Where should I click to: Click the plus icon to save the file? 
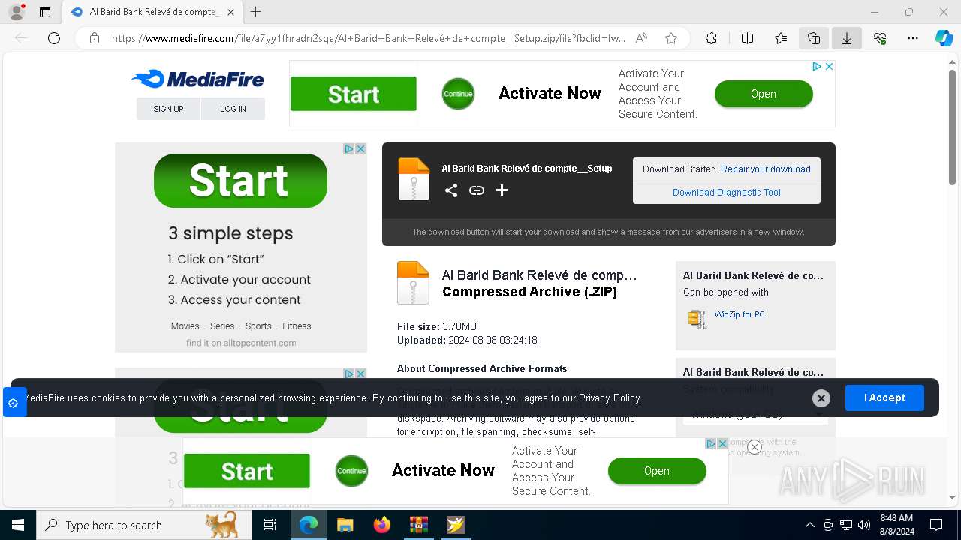tap(502, 190)
